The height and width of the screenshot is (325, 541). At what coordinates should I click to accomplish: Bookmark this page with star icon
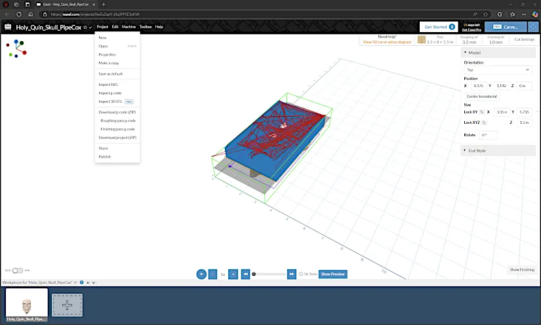coord(486,14)
